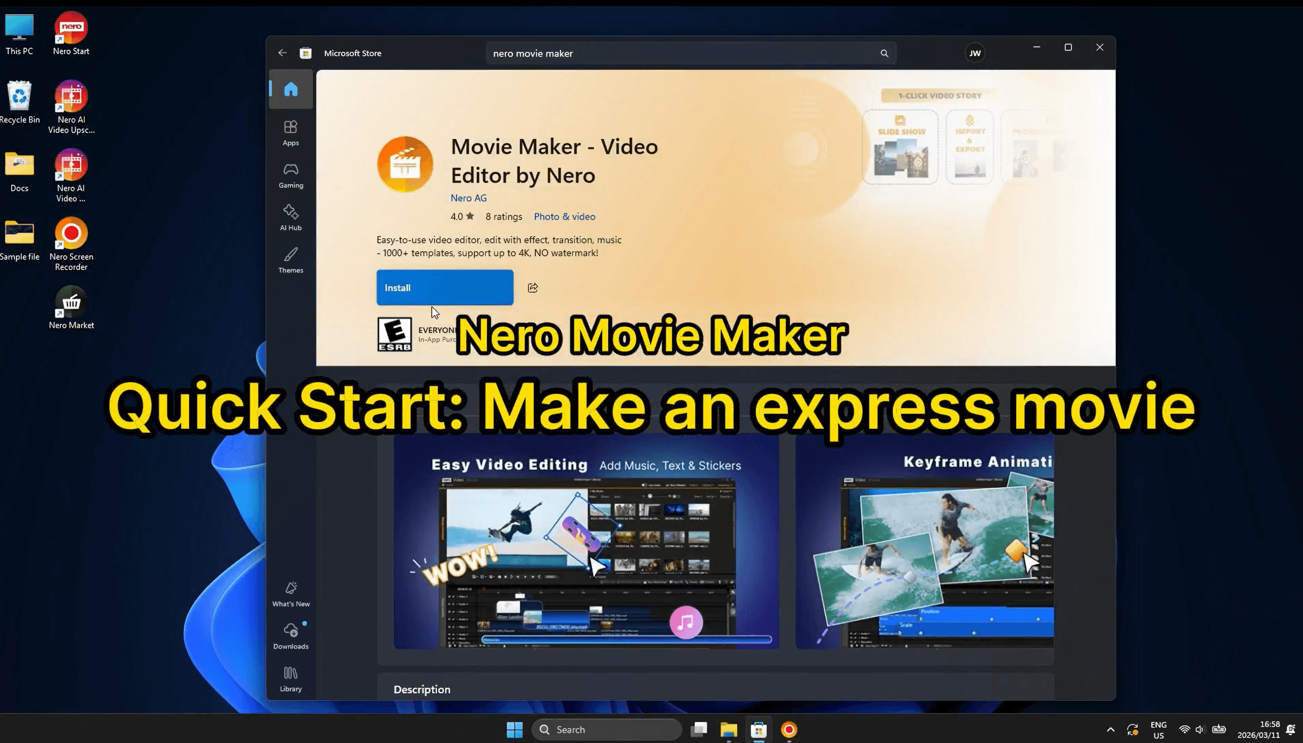Open the Downloads section
This screenshot has width=1303, height=743.
[290, 636]
